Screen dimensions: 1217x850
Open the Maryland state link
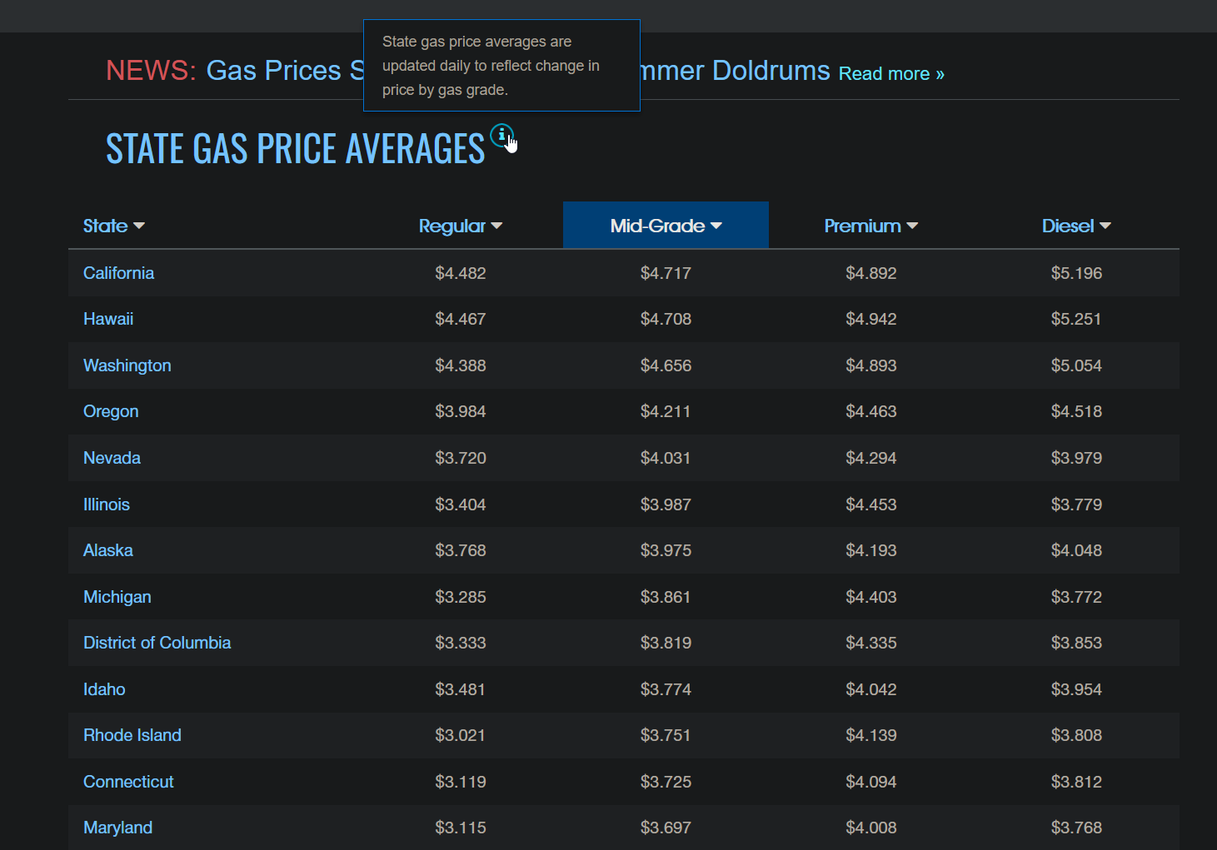coord(117,828)
